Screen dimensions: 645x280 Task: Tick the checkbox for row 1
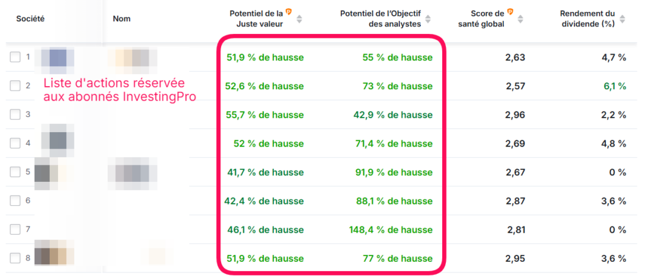point(15,58)
